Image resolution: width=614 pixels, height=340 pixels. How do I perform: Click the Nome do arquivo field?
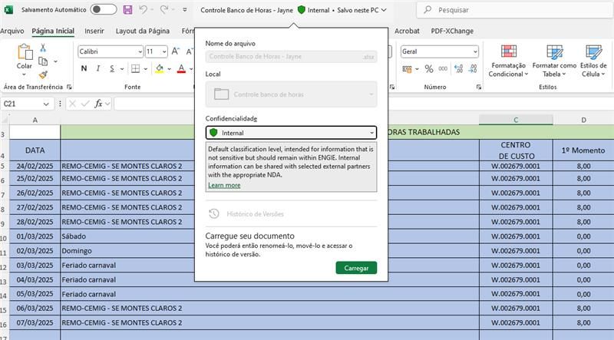291,56
